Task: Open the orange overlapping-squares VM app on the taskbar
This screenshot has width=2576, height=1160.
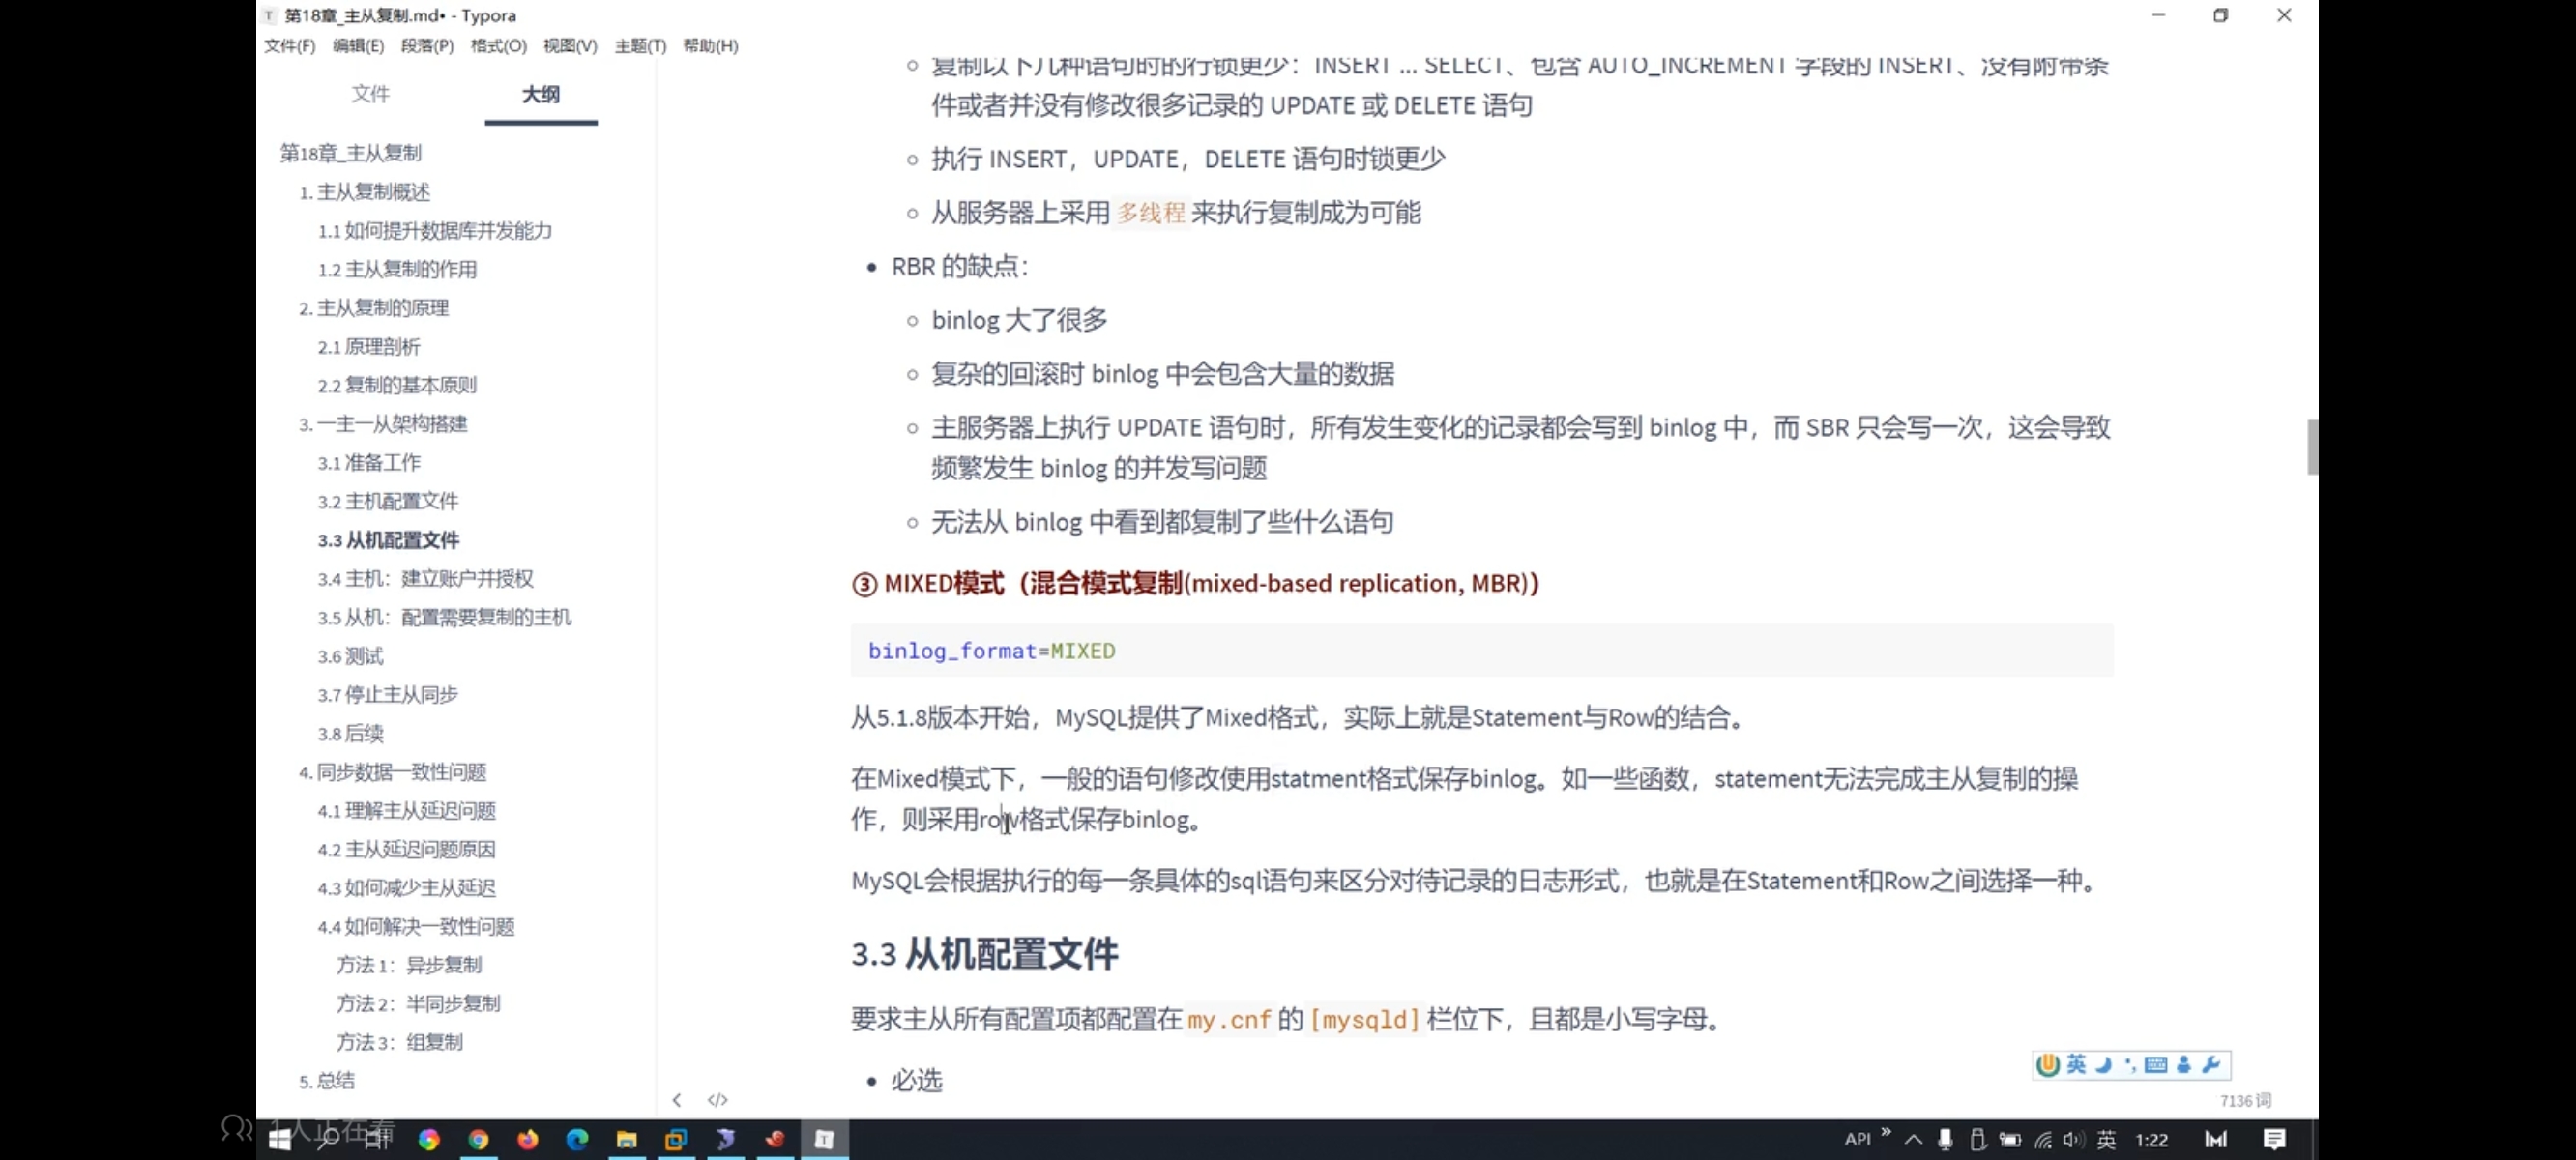Action: point(676,1139)
